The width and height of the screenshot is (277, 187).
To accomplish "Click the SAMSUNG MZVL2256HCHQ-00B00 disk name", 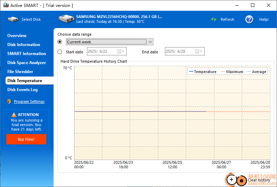I will point(119,17).
